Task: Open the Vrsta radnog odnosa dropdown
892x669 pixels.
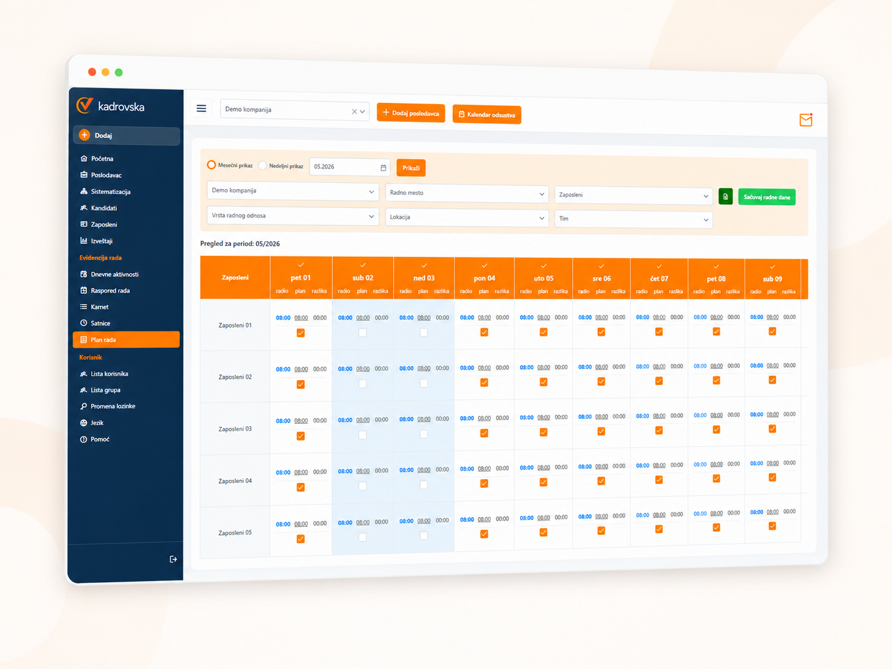Action: (x=293, y=216)
